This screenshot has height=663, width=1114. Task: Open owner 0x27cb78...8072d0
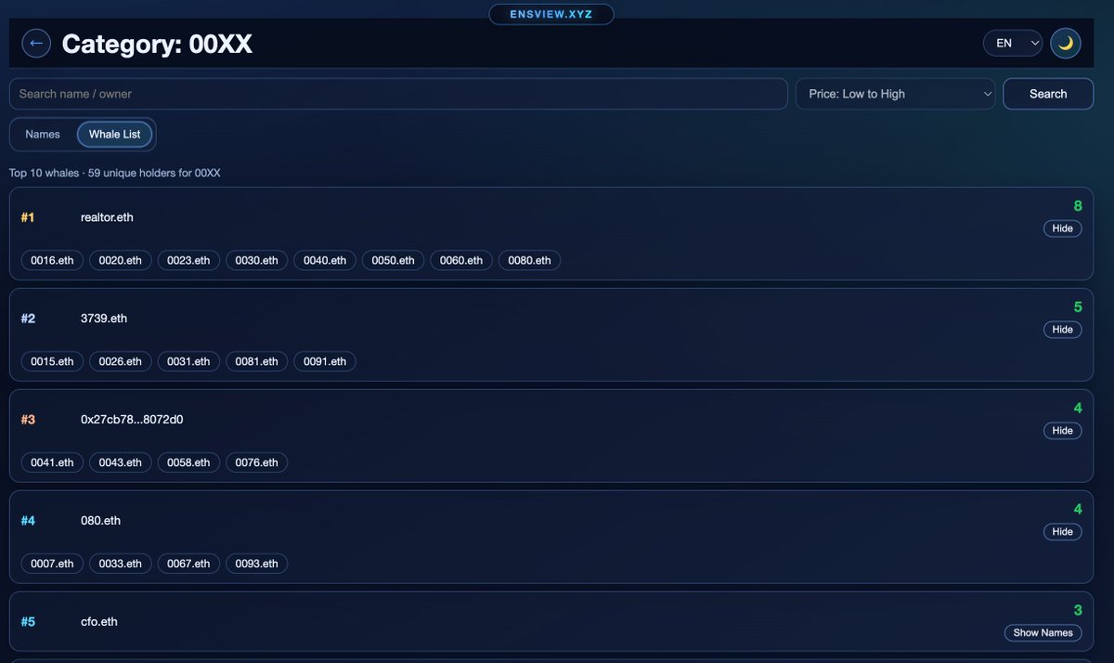(132, 420)
